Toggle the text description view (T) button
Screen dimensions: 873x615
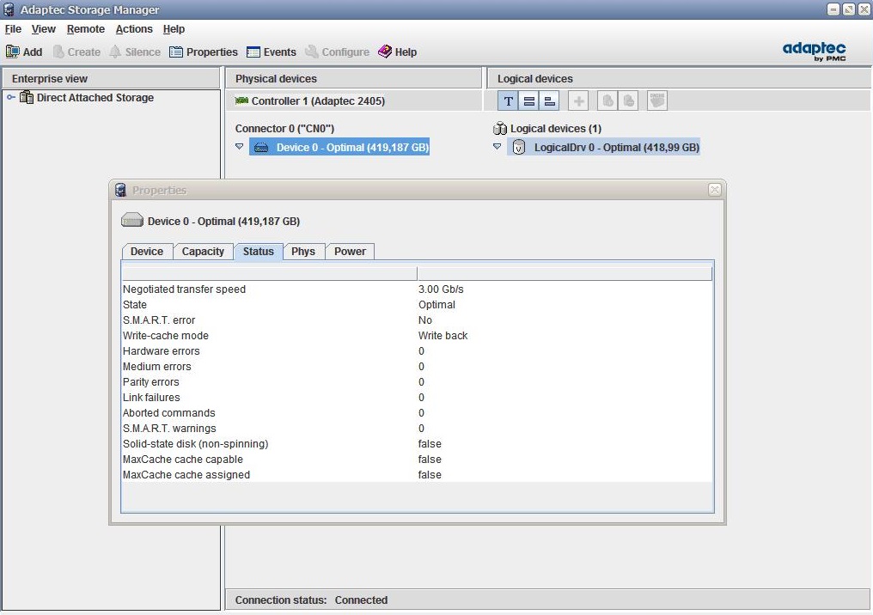click(x=509, y=100)
